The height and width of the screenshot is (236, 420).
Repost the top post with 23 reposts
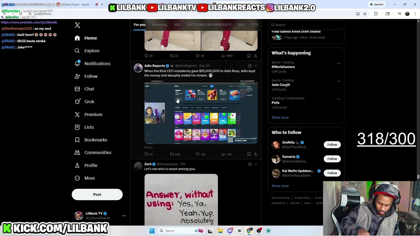pos(172,56)
